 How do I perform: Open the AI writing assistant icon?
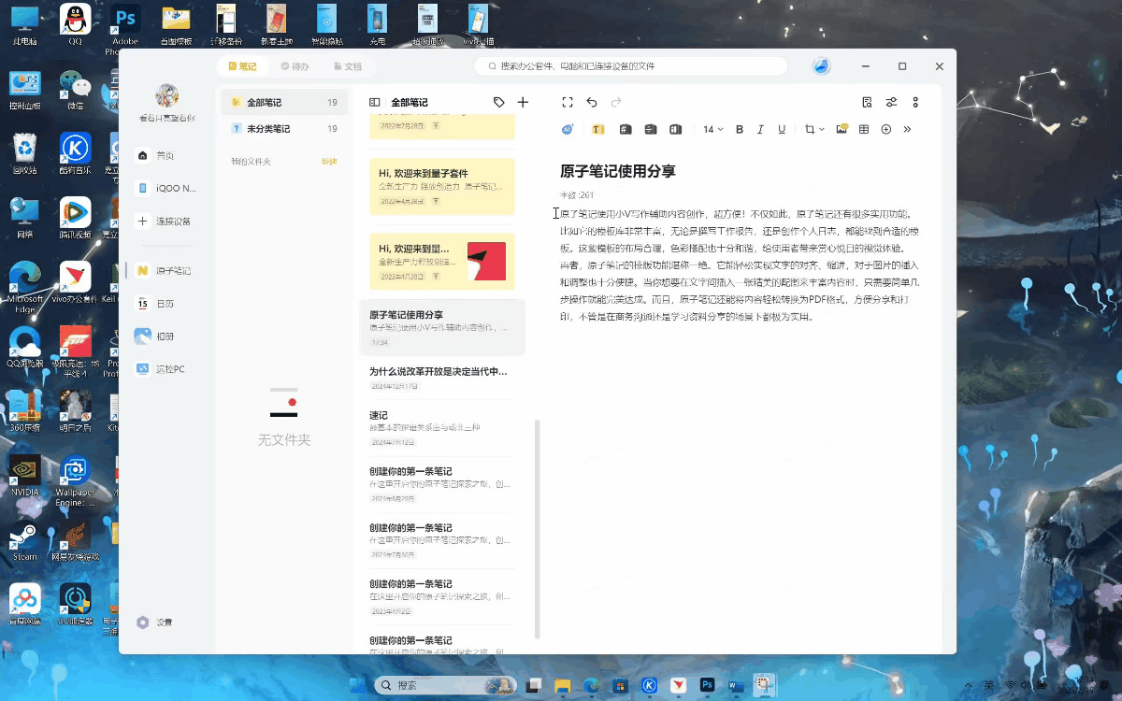568,129
